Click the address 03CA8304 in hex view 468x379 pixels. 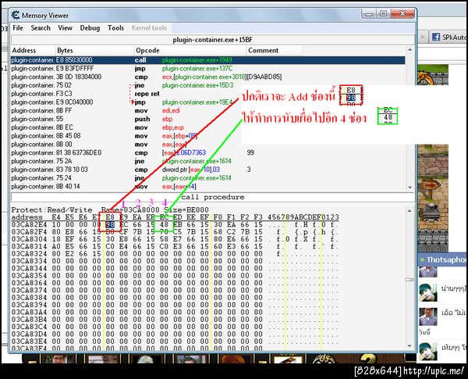(30, 239)
